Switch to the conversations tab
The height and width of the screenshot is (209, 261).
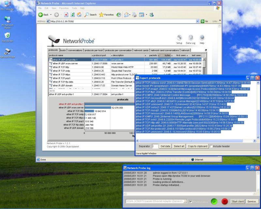[x=75, y=50]
